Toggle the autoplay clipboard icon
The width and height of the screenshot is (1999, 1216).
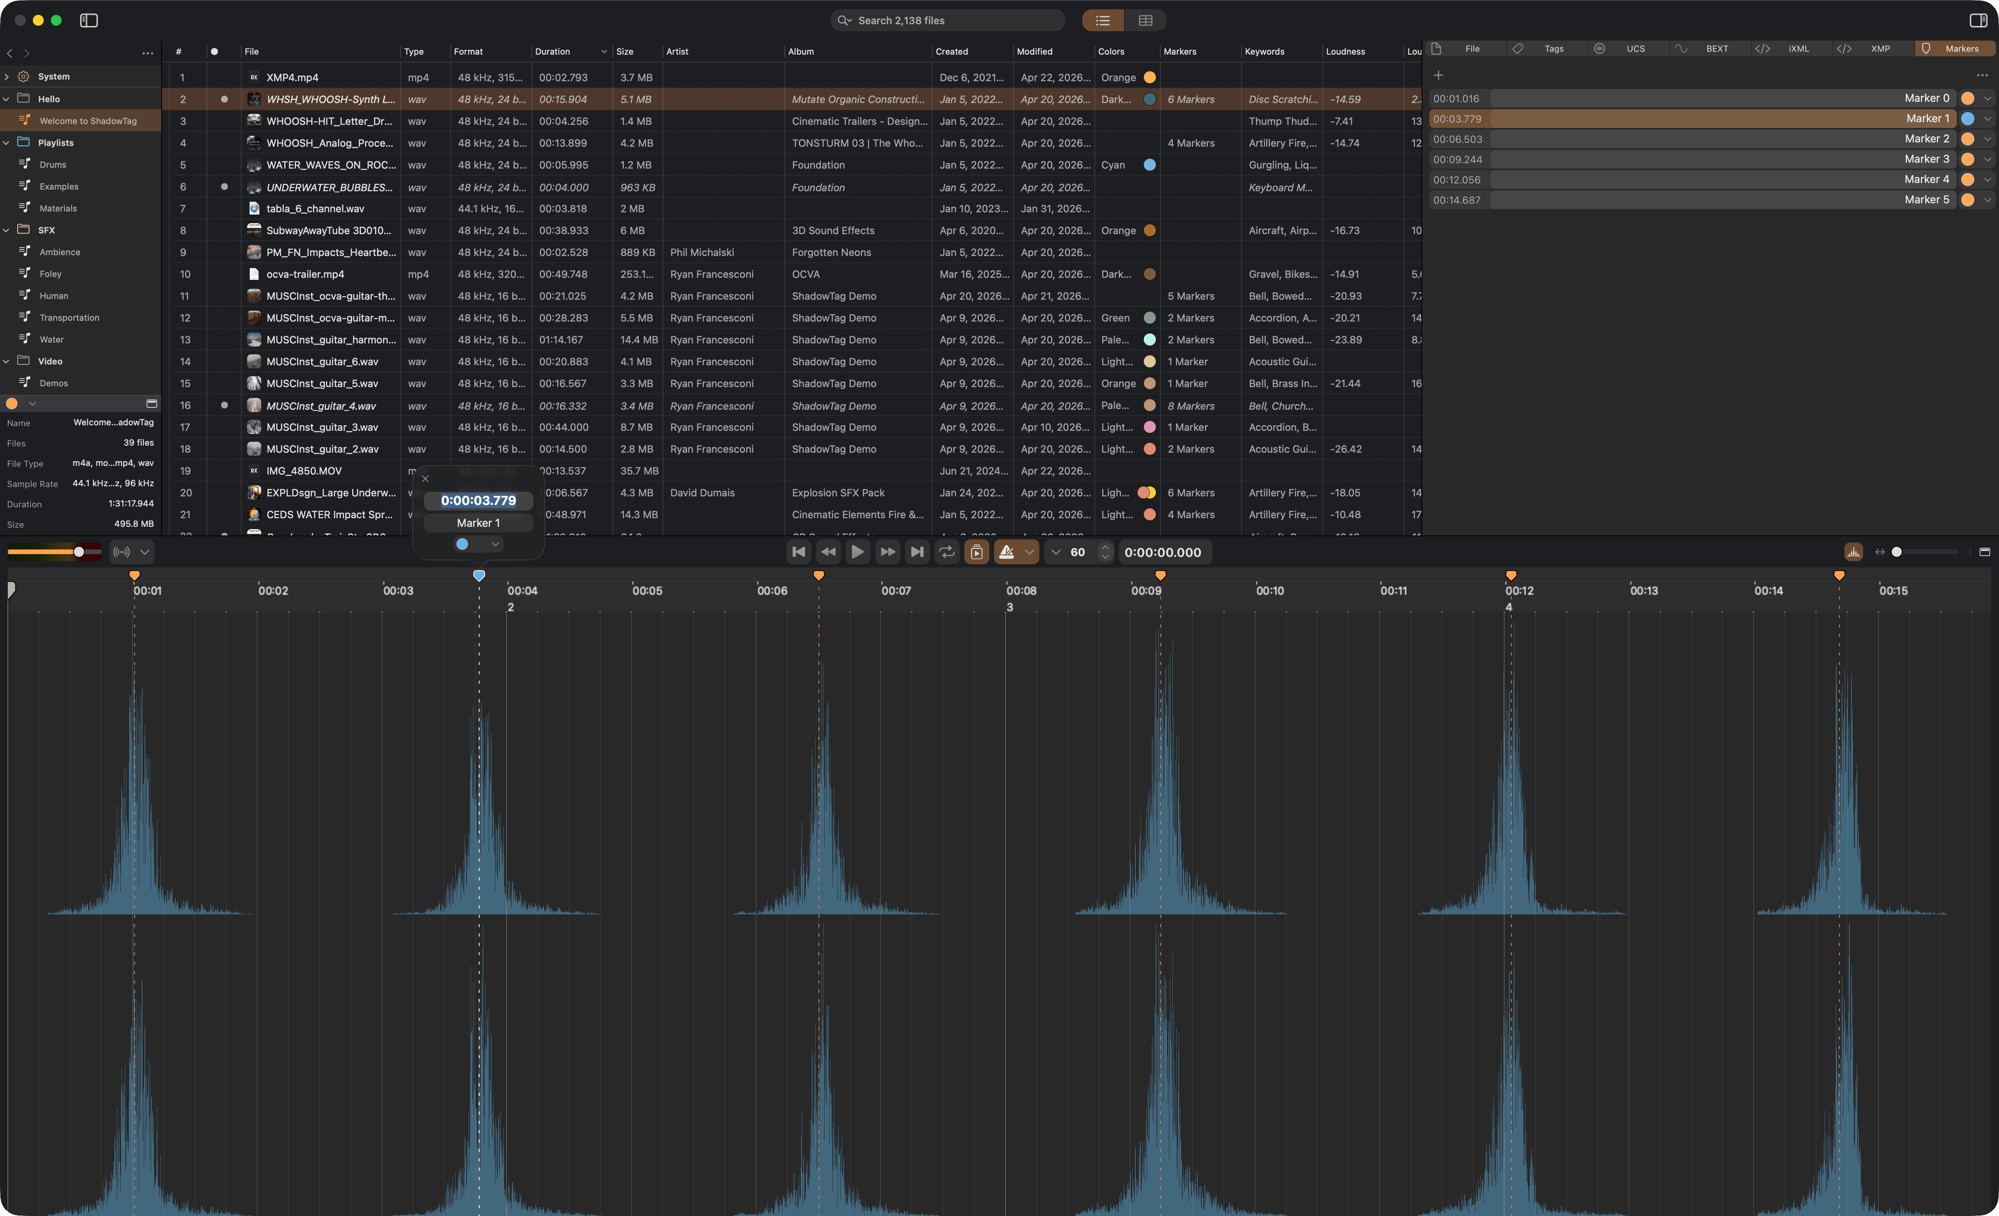[977, 552]
